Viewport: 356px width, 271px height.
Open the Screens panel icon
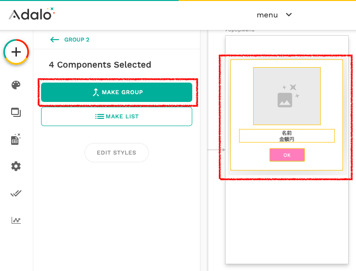pyautogui.click(x=16, y=113)
